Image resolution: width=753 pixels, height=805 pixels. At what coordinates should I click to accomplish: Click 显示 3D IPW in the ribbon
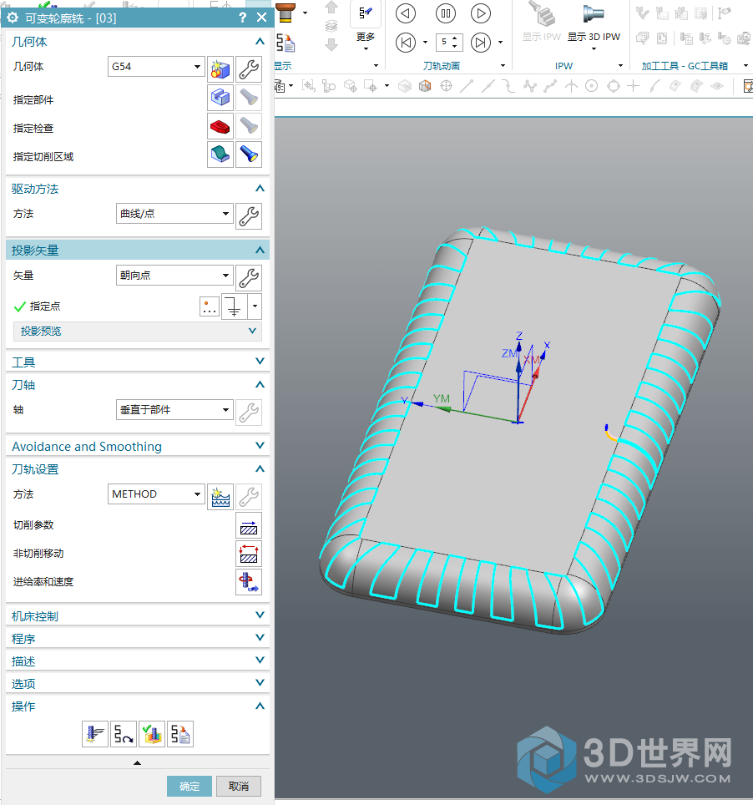pyautogui.click(x=594, y=26)
